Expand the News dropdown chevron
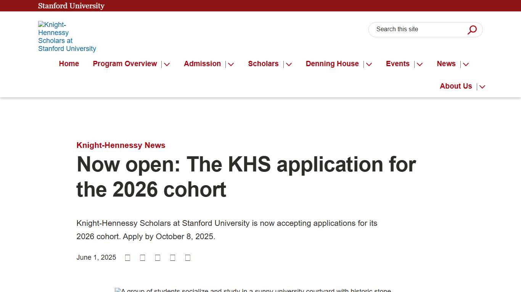The width and height of the screenshot is (521, 292). (465, 64)
